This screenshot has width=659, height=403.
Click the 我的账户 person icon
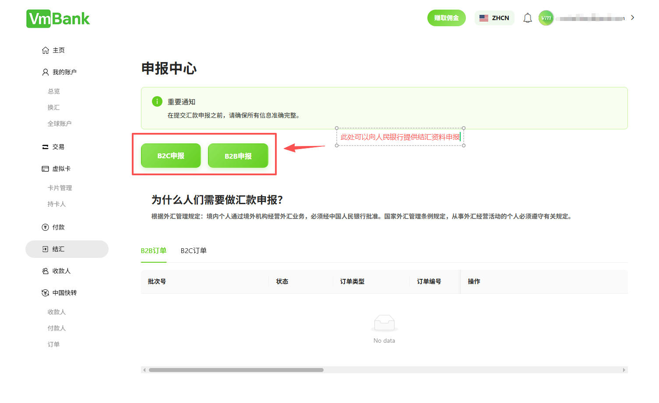tap(45, 72)
